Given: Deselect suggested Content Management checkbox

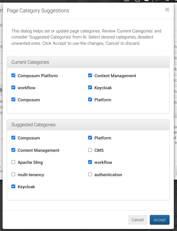Looking at the screenshot, I should point(13,150).
